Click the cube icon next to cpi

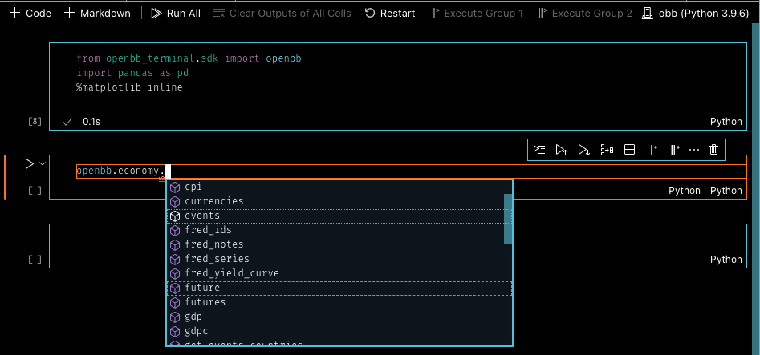[175, 187]
